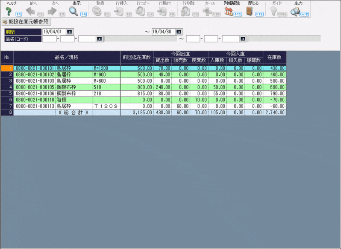Click the 列幅解除 column width reset icon
Screen dimensions: 341x249
coord(229,11)
